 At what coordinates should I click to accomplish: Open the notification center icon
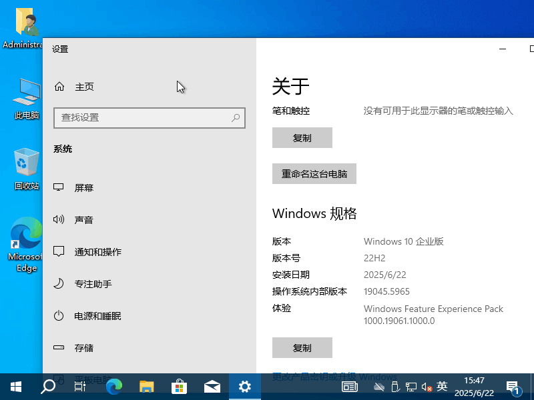(x=513, y=387)
